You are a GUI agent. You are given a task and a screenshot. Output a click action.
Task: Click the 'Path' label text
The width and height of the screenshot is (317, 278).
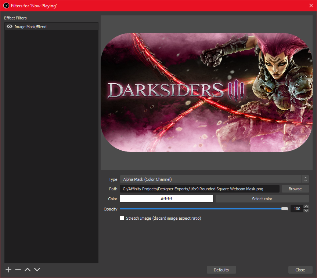(x=113, y=189)
